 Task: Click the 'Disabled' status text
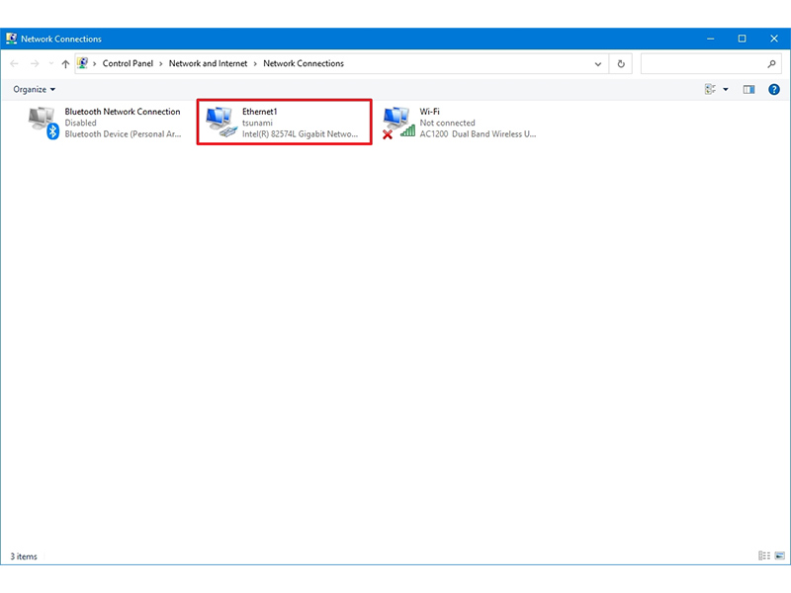coord(80,123)
